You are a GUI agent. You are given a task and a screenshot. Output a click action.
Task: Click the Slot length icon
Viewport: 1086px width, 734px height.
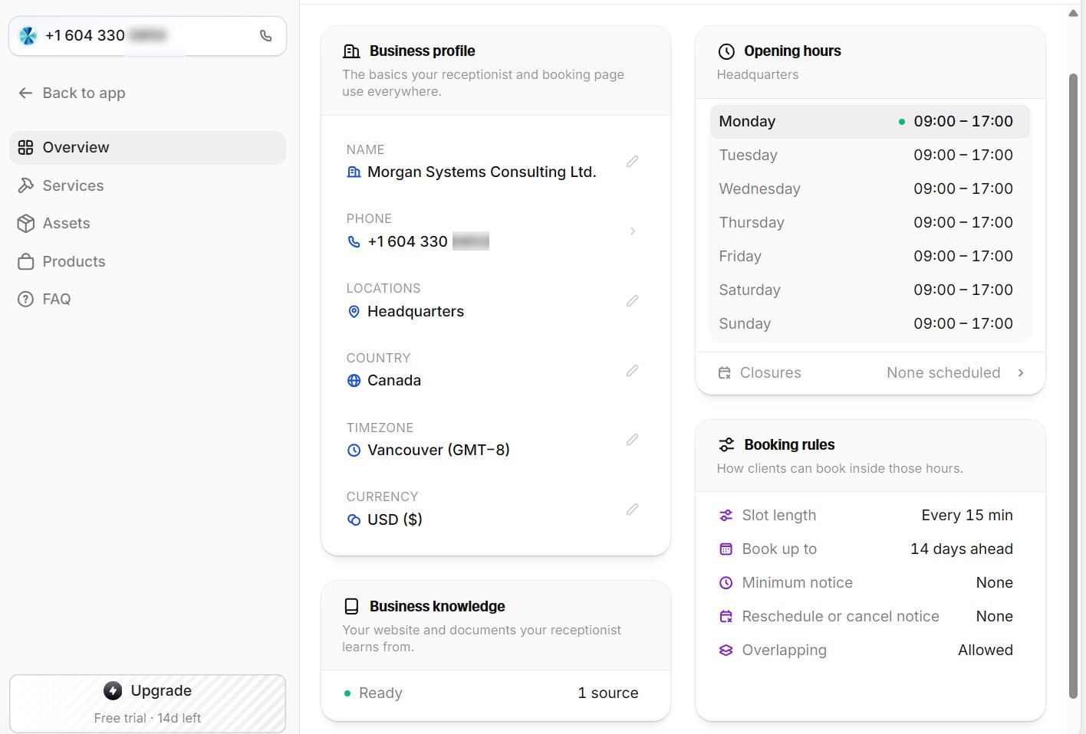pyautogui.click(x=726, y=516)
